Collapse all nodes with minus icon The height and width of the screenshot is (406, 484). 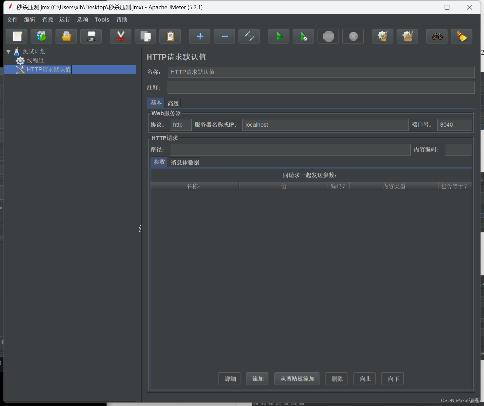point(225,36)
